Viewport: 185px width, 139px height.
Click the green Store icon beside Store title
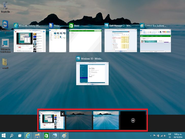pyautogui.click(x=71, y=25)
